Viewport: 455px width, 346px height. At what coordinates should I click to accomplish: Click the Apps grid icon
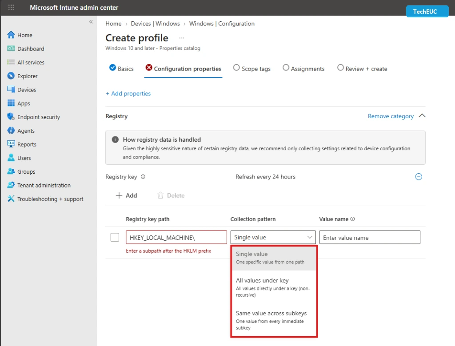click(11, 103)
